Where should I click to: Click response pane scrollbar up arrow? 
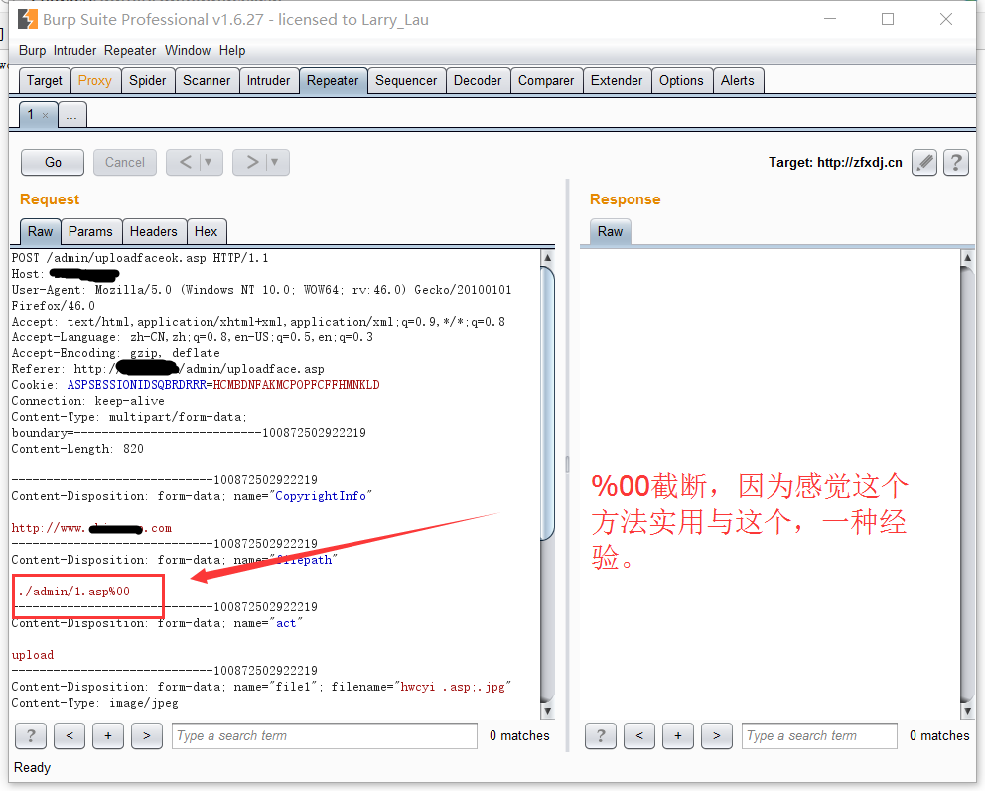pos(967,257)
